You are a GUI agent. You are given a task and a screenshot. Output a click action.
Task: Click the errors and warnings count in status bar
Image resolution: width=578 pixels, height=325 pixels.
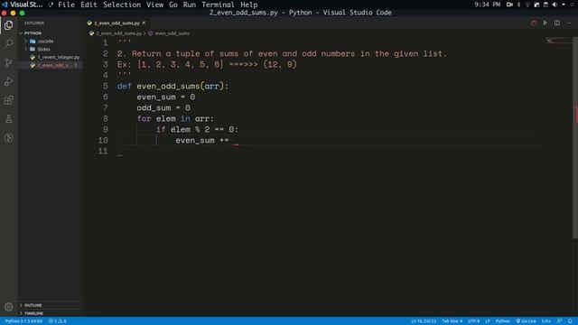click(58, 321)
